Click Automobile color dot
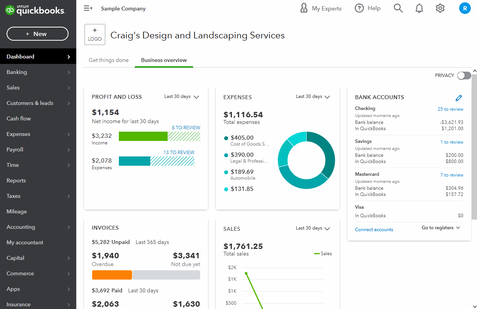Viewport: 477px width, 309px height. 226,172
